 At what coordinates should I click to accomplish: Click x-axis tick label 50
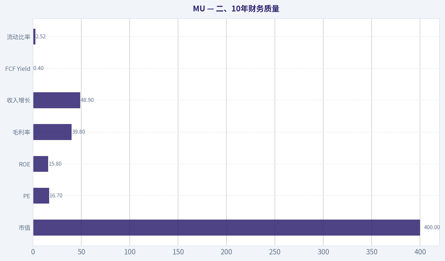[81, 252]
